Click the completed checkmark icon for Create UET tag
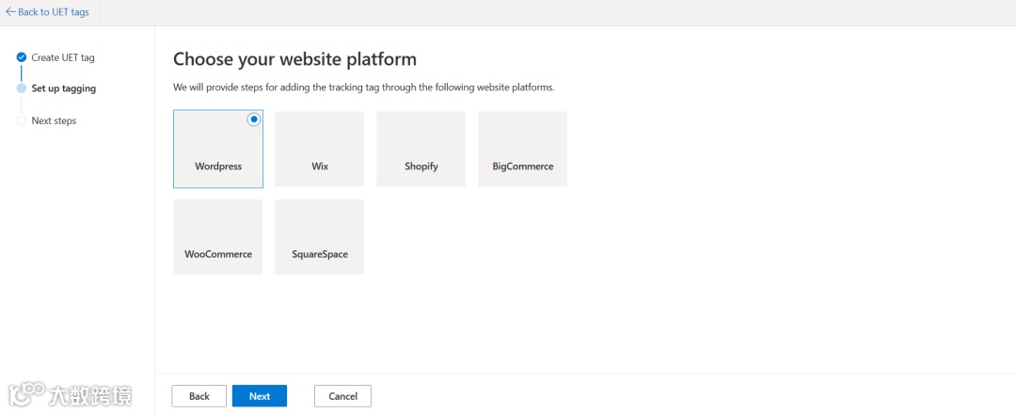1016x414 pixels. 22,57
